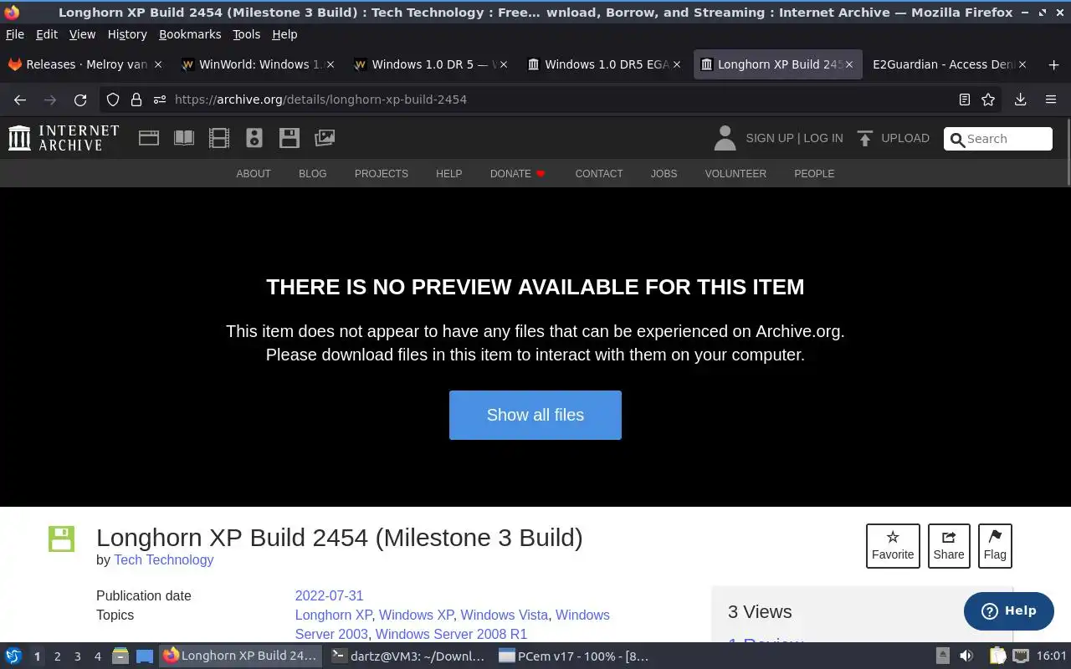
Task: Open the taskbar file manager icon
Action: (120, 656)
